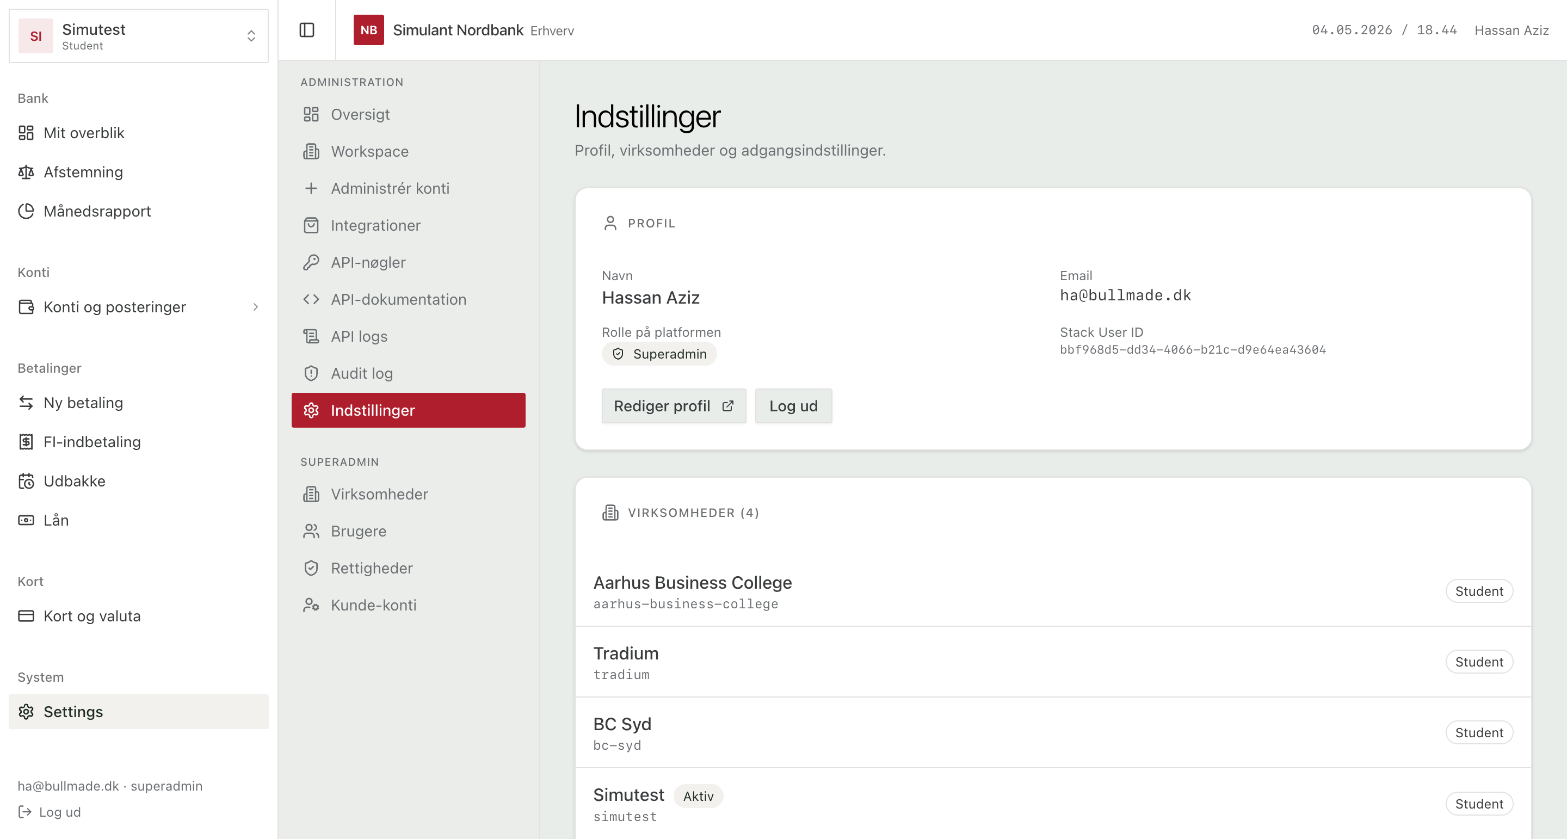The height and width of the screenshot is (839, 1567).
Task: Click the API logs scroll icon
Action: pyautogui.click(x=311, y=336)
